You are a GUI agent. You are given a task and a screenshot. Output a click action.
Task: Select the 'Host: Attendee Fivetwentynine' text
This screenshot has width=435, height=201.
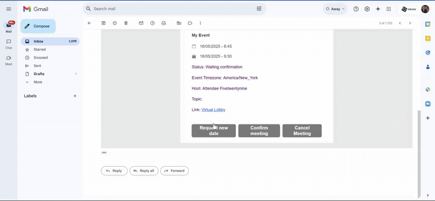point(220,89)
